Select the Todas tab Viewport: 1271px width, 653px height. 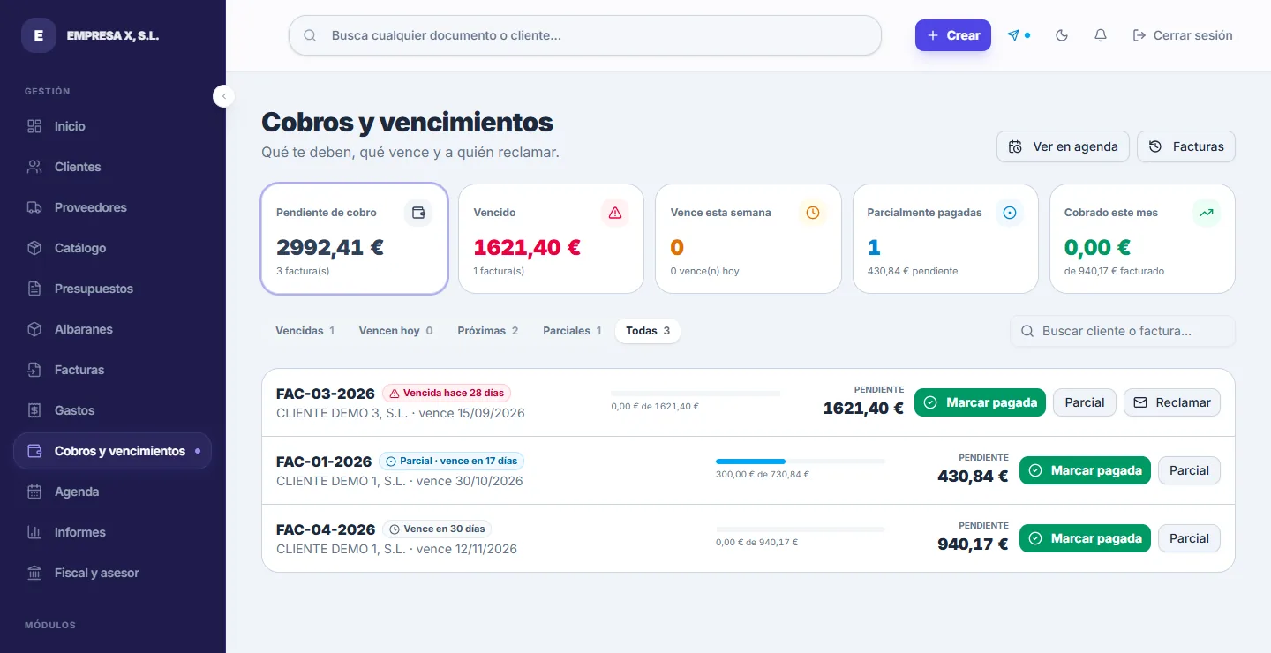tap(648, 331)
